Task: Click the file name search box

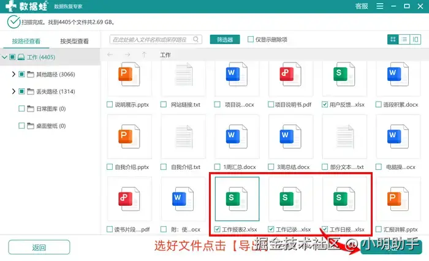Action: point(156,39)
